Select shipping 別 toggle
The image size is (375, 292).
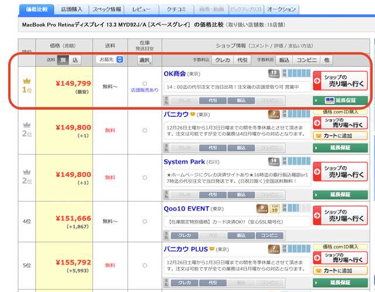[x=63, y=60]
